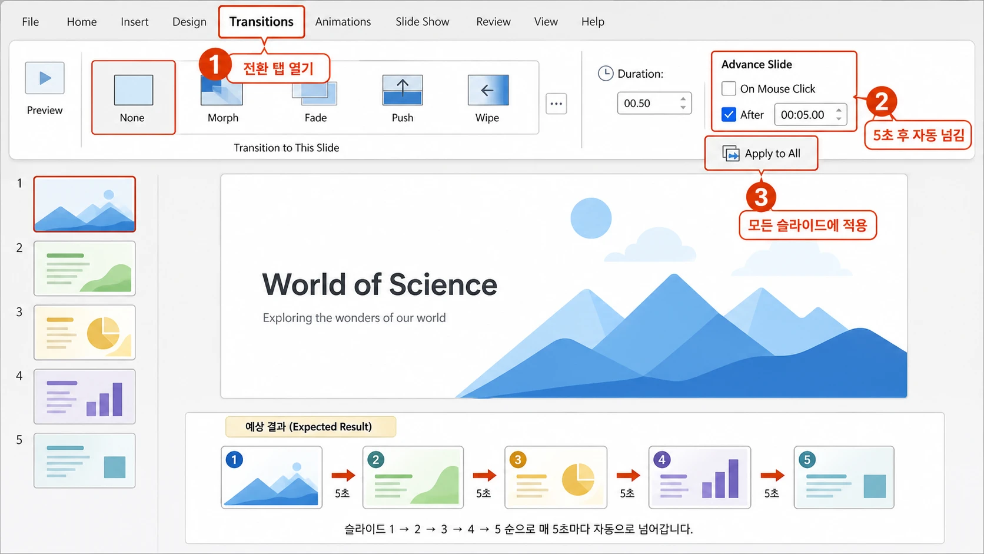Image resolution: width=984 pixels, height=554 pixels.
Task: Click expected result slide 5 preview
Action: point(844,477)
